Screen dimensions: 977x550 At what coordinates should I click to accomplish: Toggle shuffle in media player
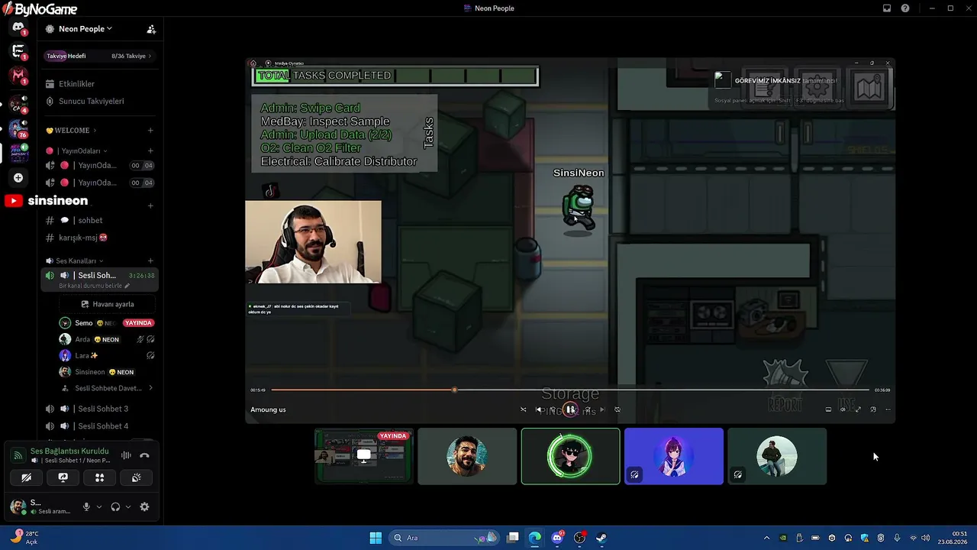[x=523, y=409]
